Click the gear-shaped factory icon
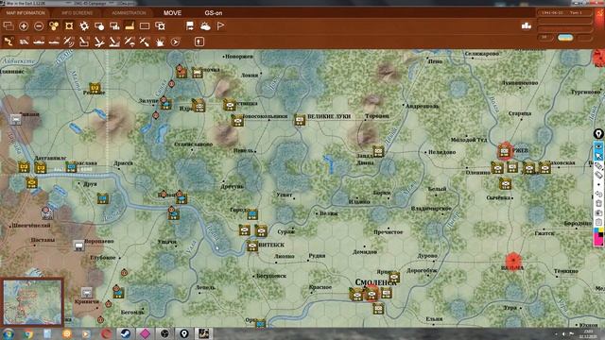This screenshot has width=605, height=340. (84, 25)
